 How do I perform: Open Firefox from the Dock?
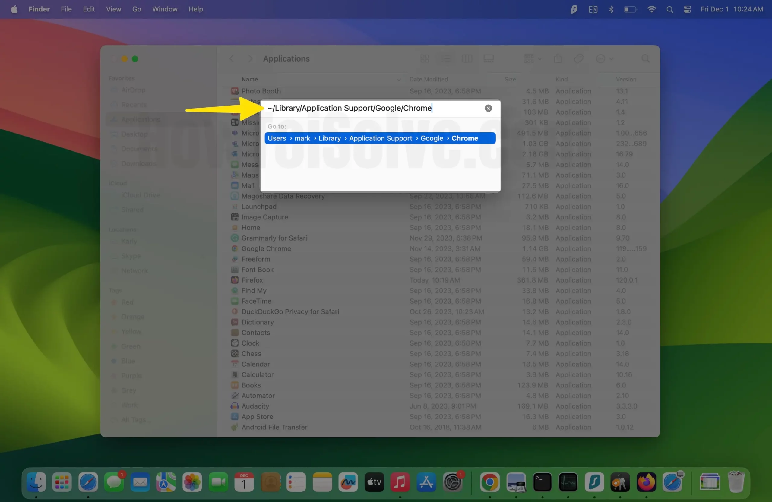pyautogui.click(x=646, y=482)
